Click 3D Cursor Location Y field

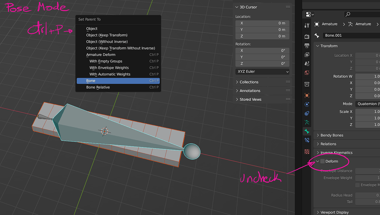[263, 30]
